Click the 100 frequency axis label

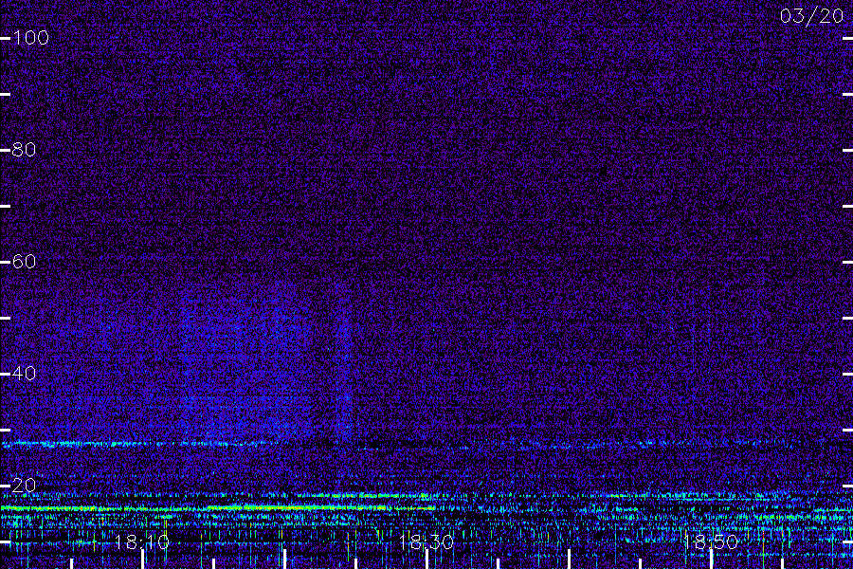[x=31, y=38]
